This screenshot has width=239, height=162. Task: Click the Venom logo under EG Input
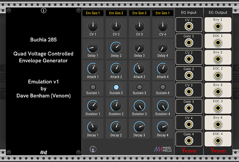point(189,151)
